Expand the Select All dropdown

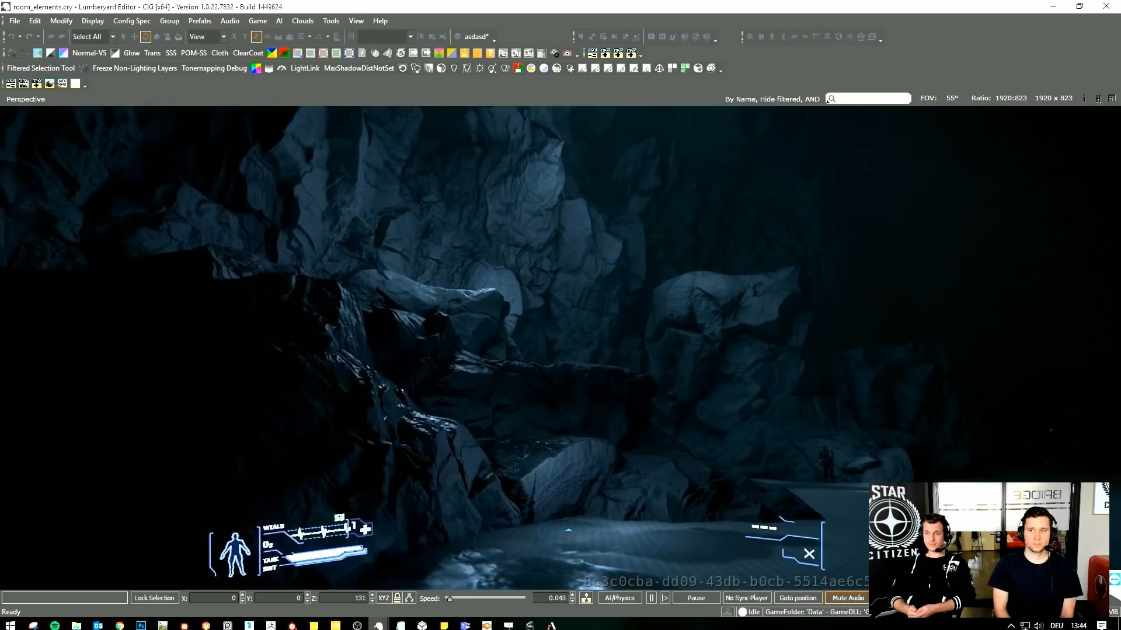click(x=113, y=37)
